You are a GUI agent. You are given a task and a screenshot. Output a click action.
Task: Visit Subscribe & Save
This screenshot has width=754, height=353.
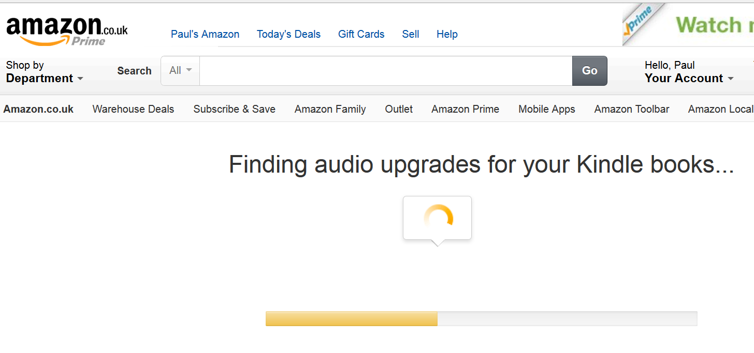234,109
